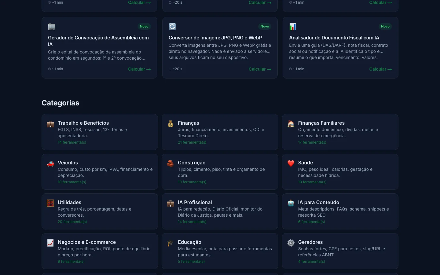The width and height of the screenshot is (440, 275).
Task: Click the brick icon for Construção
Action: 170,163
